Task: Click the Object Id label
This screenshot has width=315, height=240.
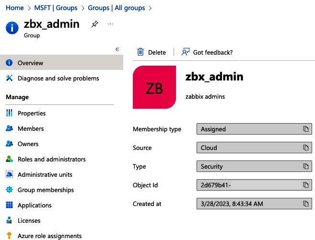Action: point(145,185)
